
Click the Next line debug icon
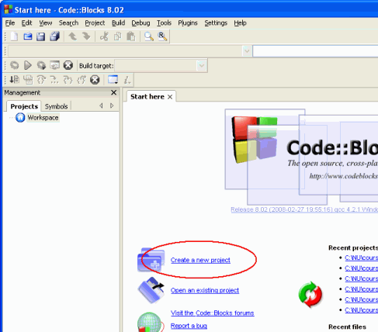[x=41, y=80]
